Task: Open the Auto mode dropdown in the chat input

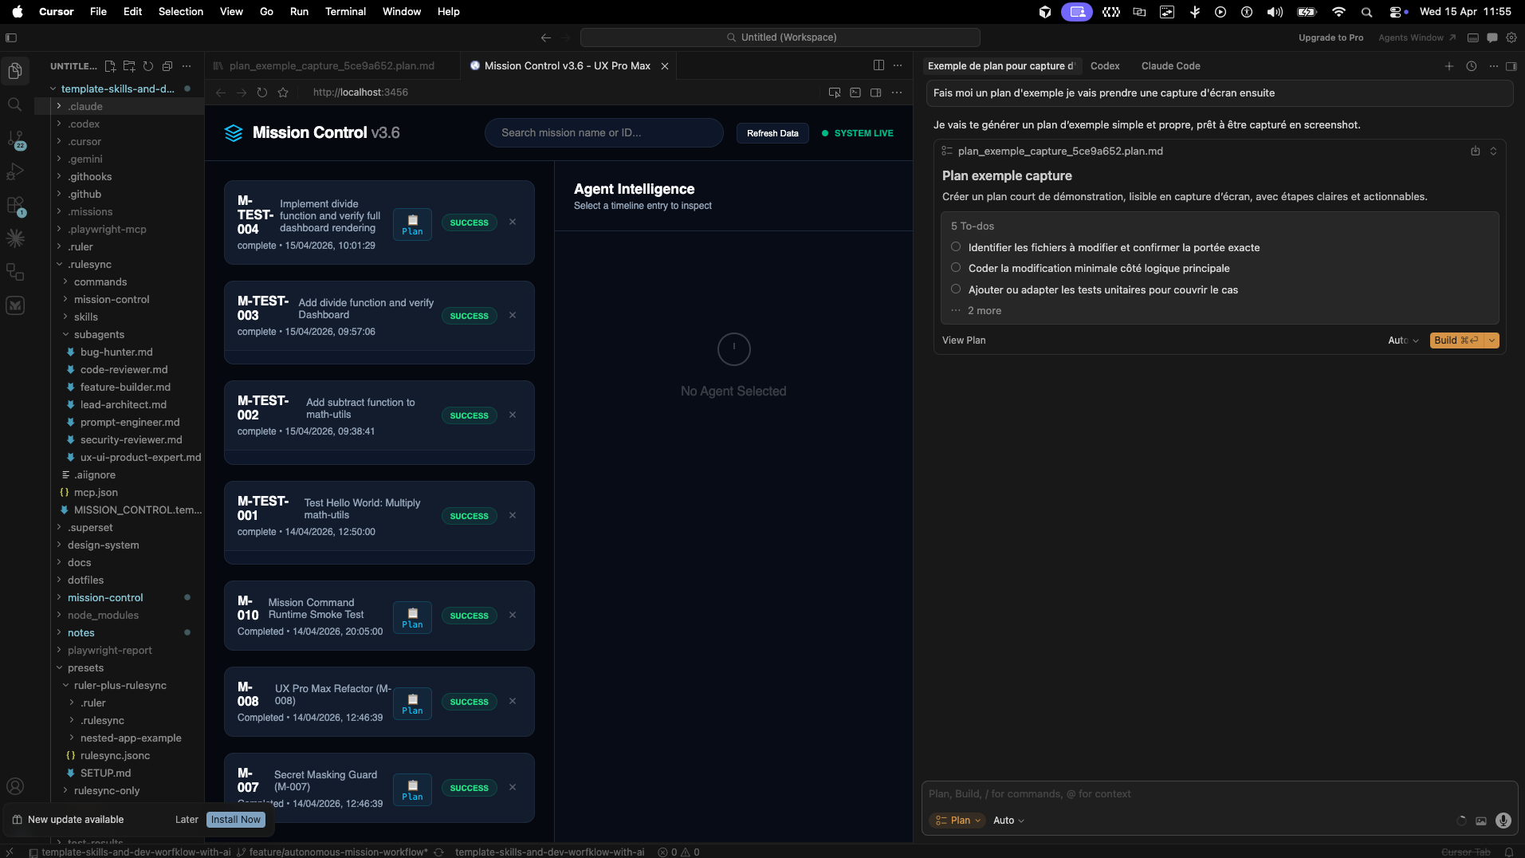Action: (x=1008, y=820)
